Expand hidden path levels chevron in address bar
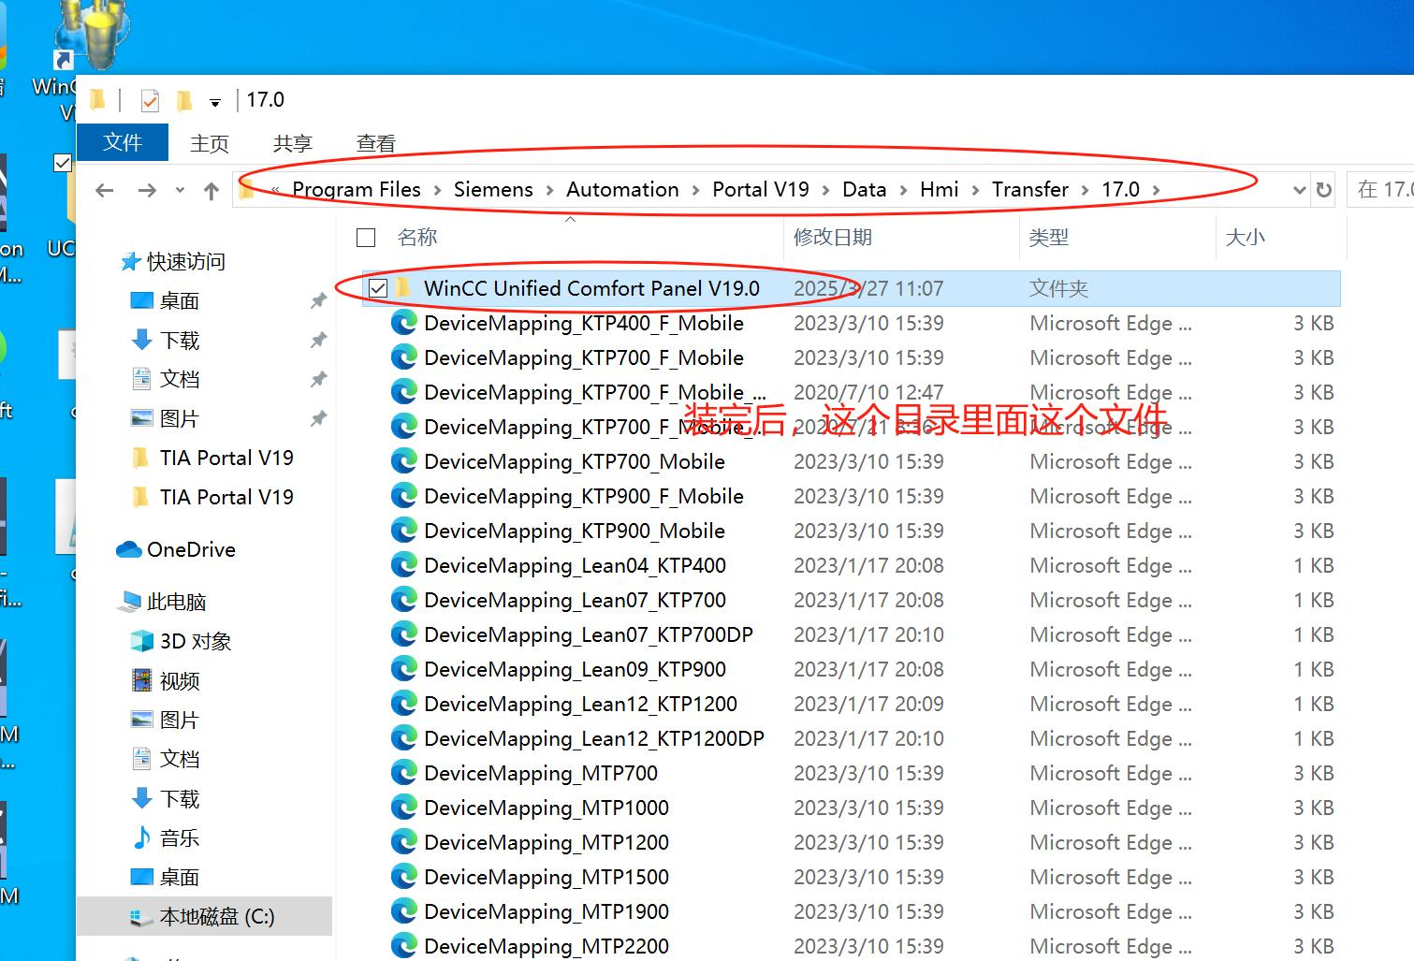 pos(275,190)
